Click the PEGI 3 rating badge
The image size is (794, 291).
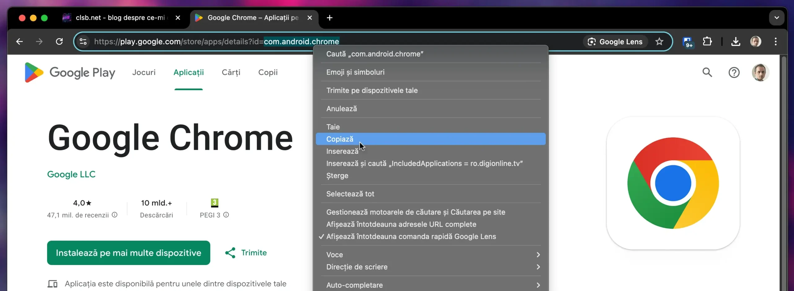[215, 203]
